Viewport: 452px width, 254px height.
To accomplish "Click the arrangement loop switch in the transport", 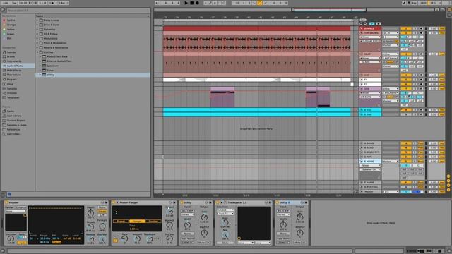I will [259, 3].
